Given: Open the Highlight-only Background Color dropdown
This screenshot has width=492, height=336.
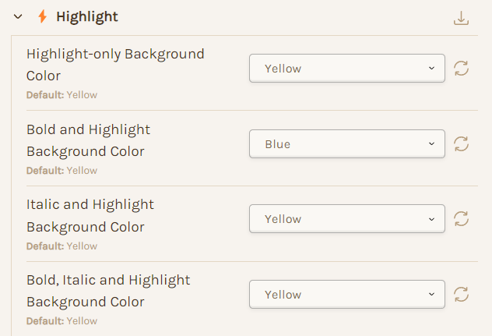Looking at the screenshot, I should [x=347, y=68].
